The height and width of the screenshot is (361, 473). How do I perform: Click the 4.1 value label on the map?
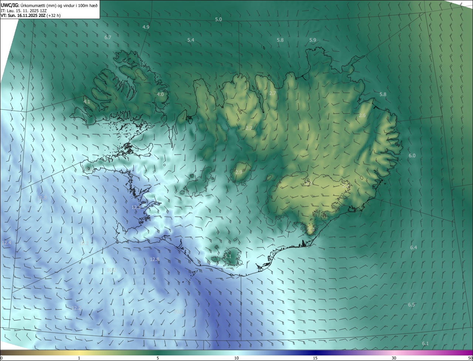(87, 102)
